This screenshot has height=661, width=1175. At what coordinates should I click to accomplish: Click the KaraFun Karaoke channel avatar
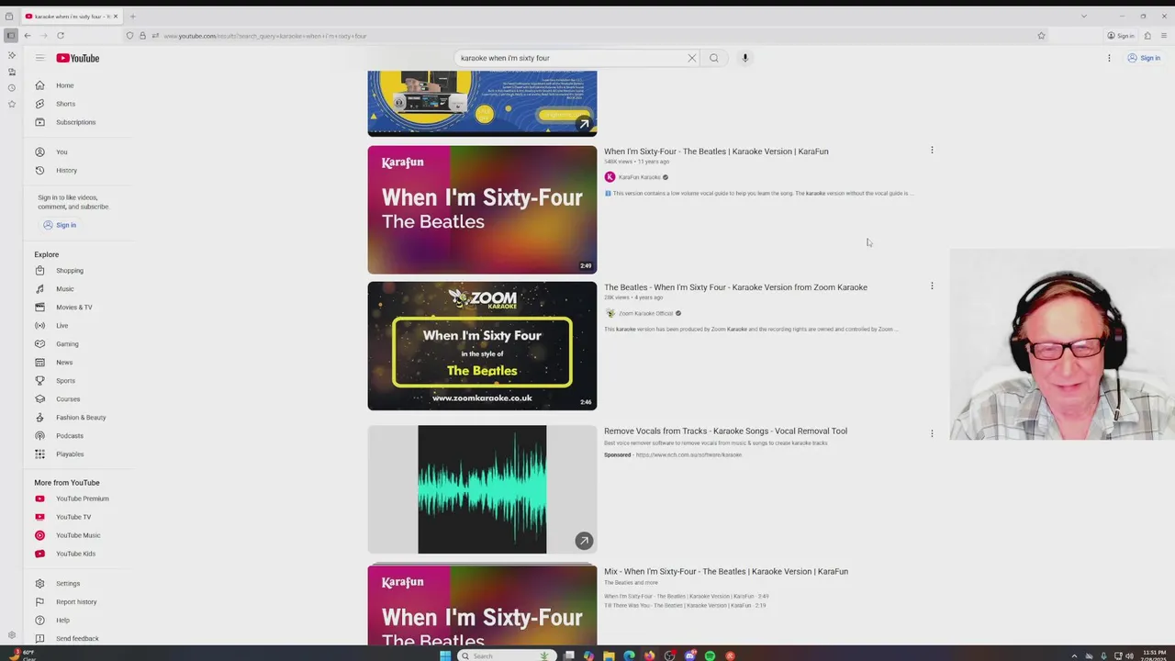pyautogui.click(x=610, y=177)
